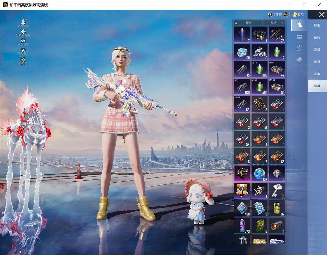Select the 3-day card with quantity 3
Image resolution: width=327 pixels, height=255 pixels.
click(242, 121)
